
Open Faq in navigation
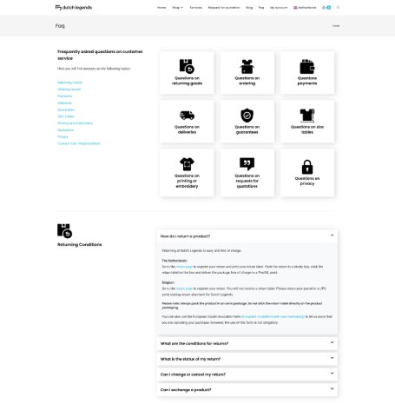click(261, 8)
